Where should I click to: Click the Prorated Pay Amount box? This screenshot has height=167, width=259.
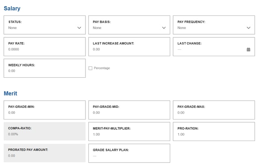[44, 153]
